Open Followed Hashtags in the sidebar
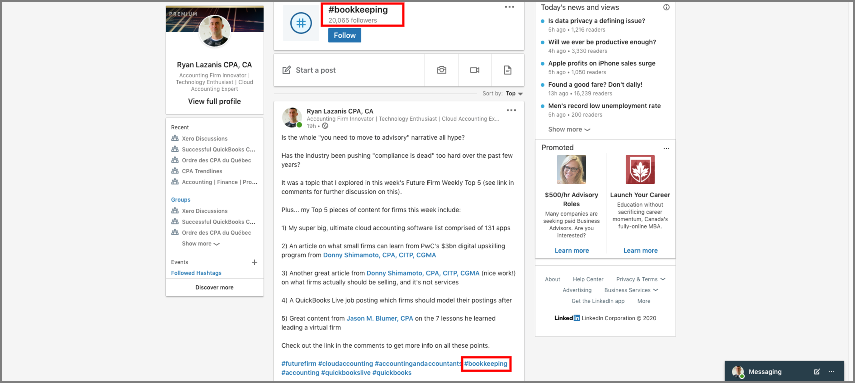The image size is (855, 383). point(196,273)
